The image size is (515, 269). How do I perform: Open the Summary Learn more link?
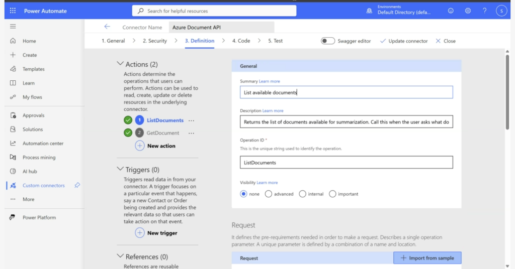pyautogui.click(x=270, y=81)
